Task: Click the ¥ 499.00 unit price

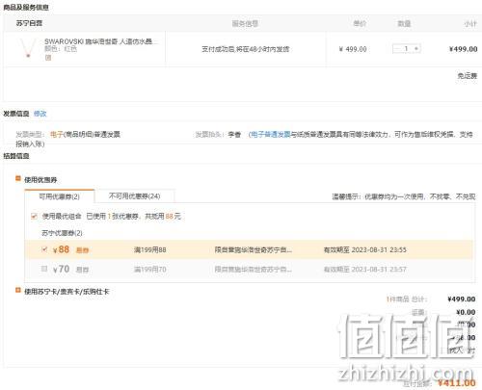Action: [x=353, y=49]
